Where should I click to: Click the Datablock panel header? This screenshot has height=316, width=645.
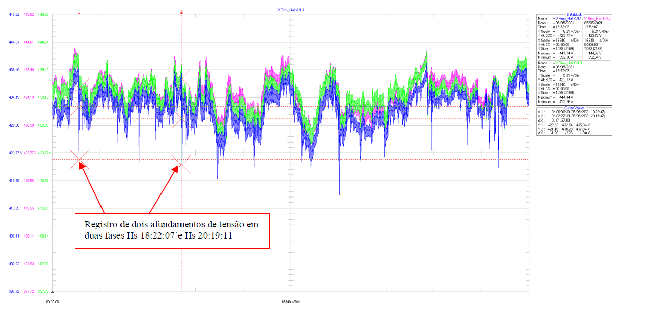point(574,14)
